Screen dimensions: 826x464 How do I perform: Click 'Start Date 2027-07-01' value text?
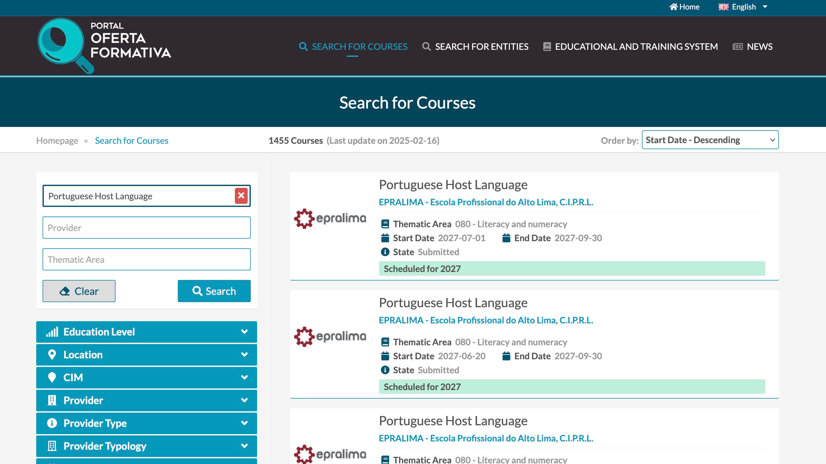462,238
